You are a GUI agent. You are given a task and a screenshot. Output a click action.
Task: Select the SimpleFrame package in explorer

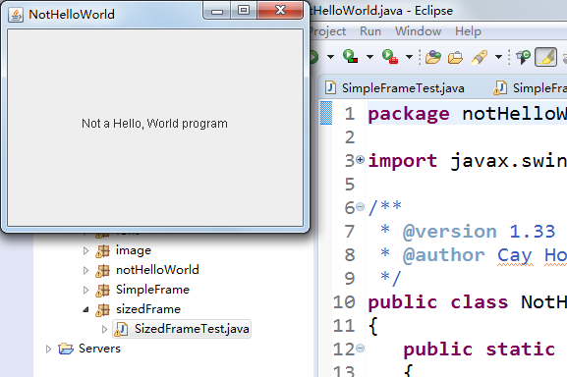(x=152, y=290)
